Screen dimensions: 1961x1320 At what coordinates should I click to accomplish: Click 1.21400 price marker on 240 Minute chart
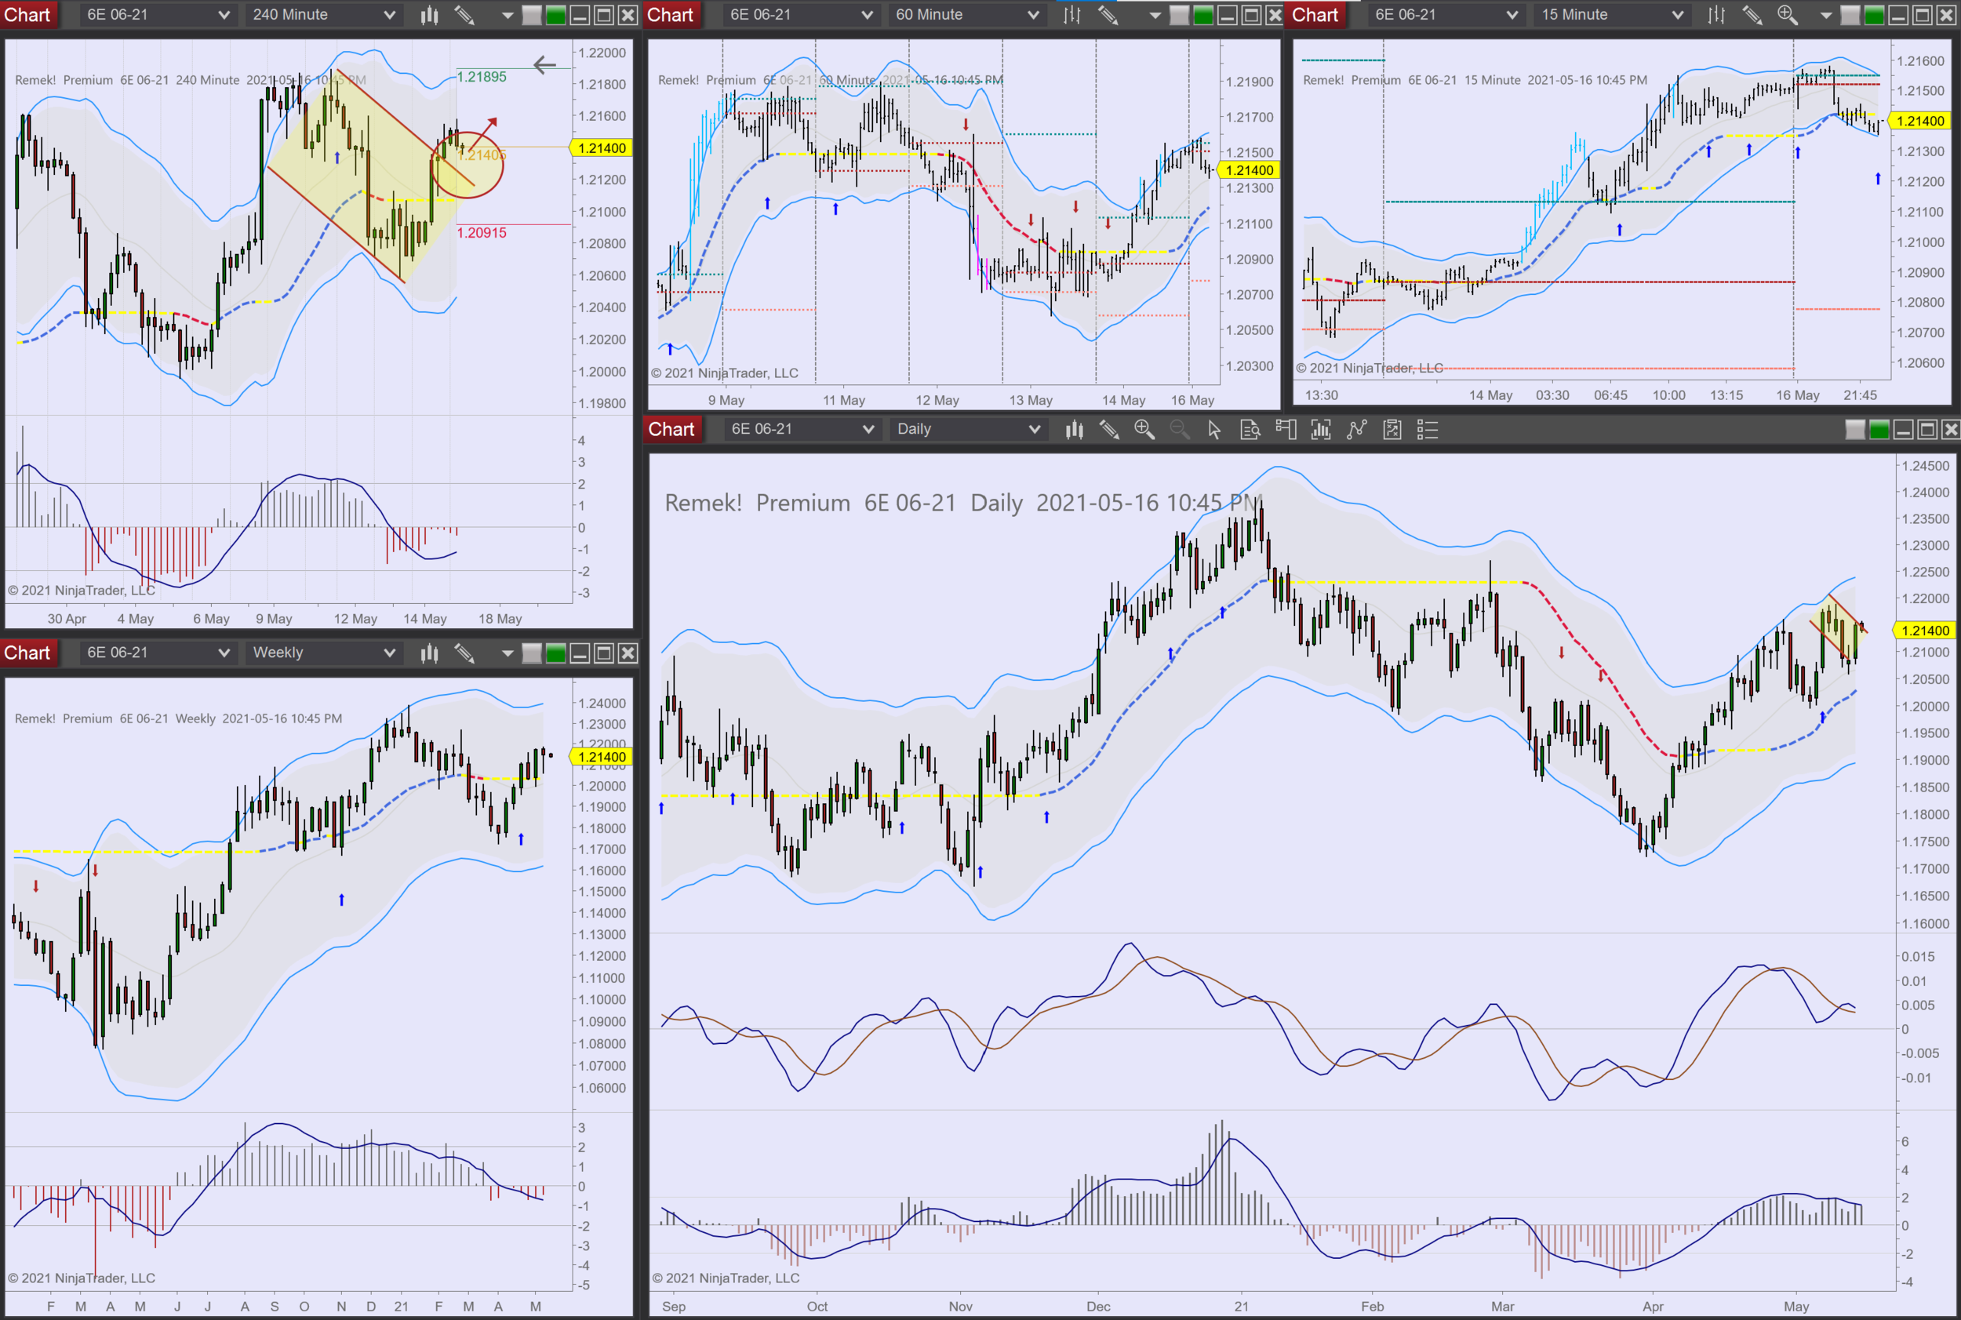click(602, 148)
